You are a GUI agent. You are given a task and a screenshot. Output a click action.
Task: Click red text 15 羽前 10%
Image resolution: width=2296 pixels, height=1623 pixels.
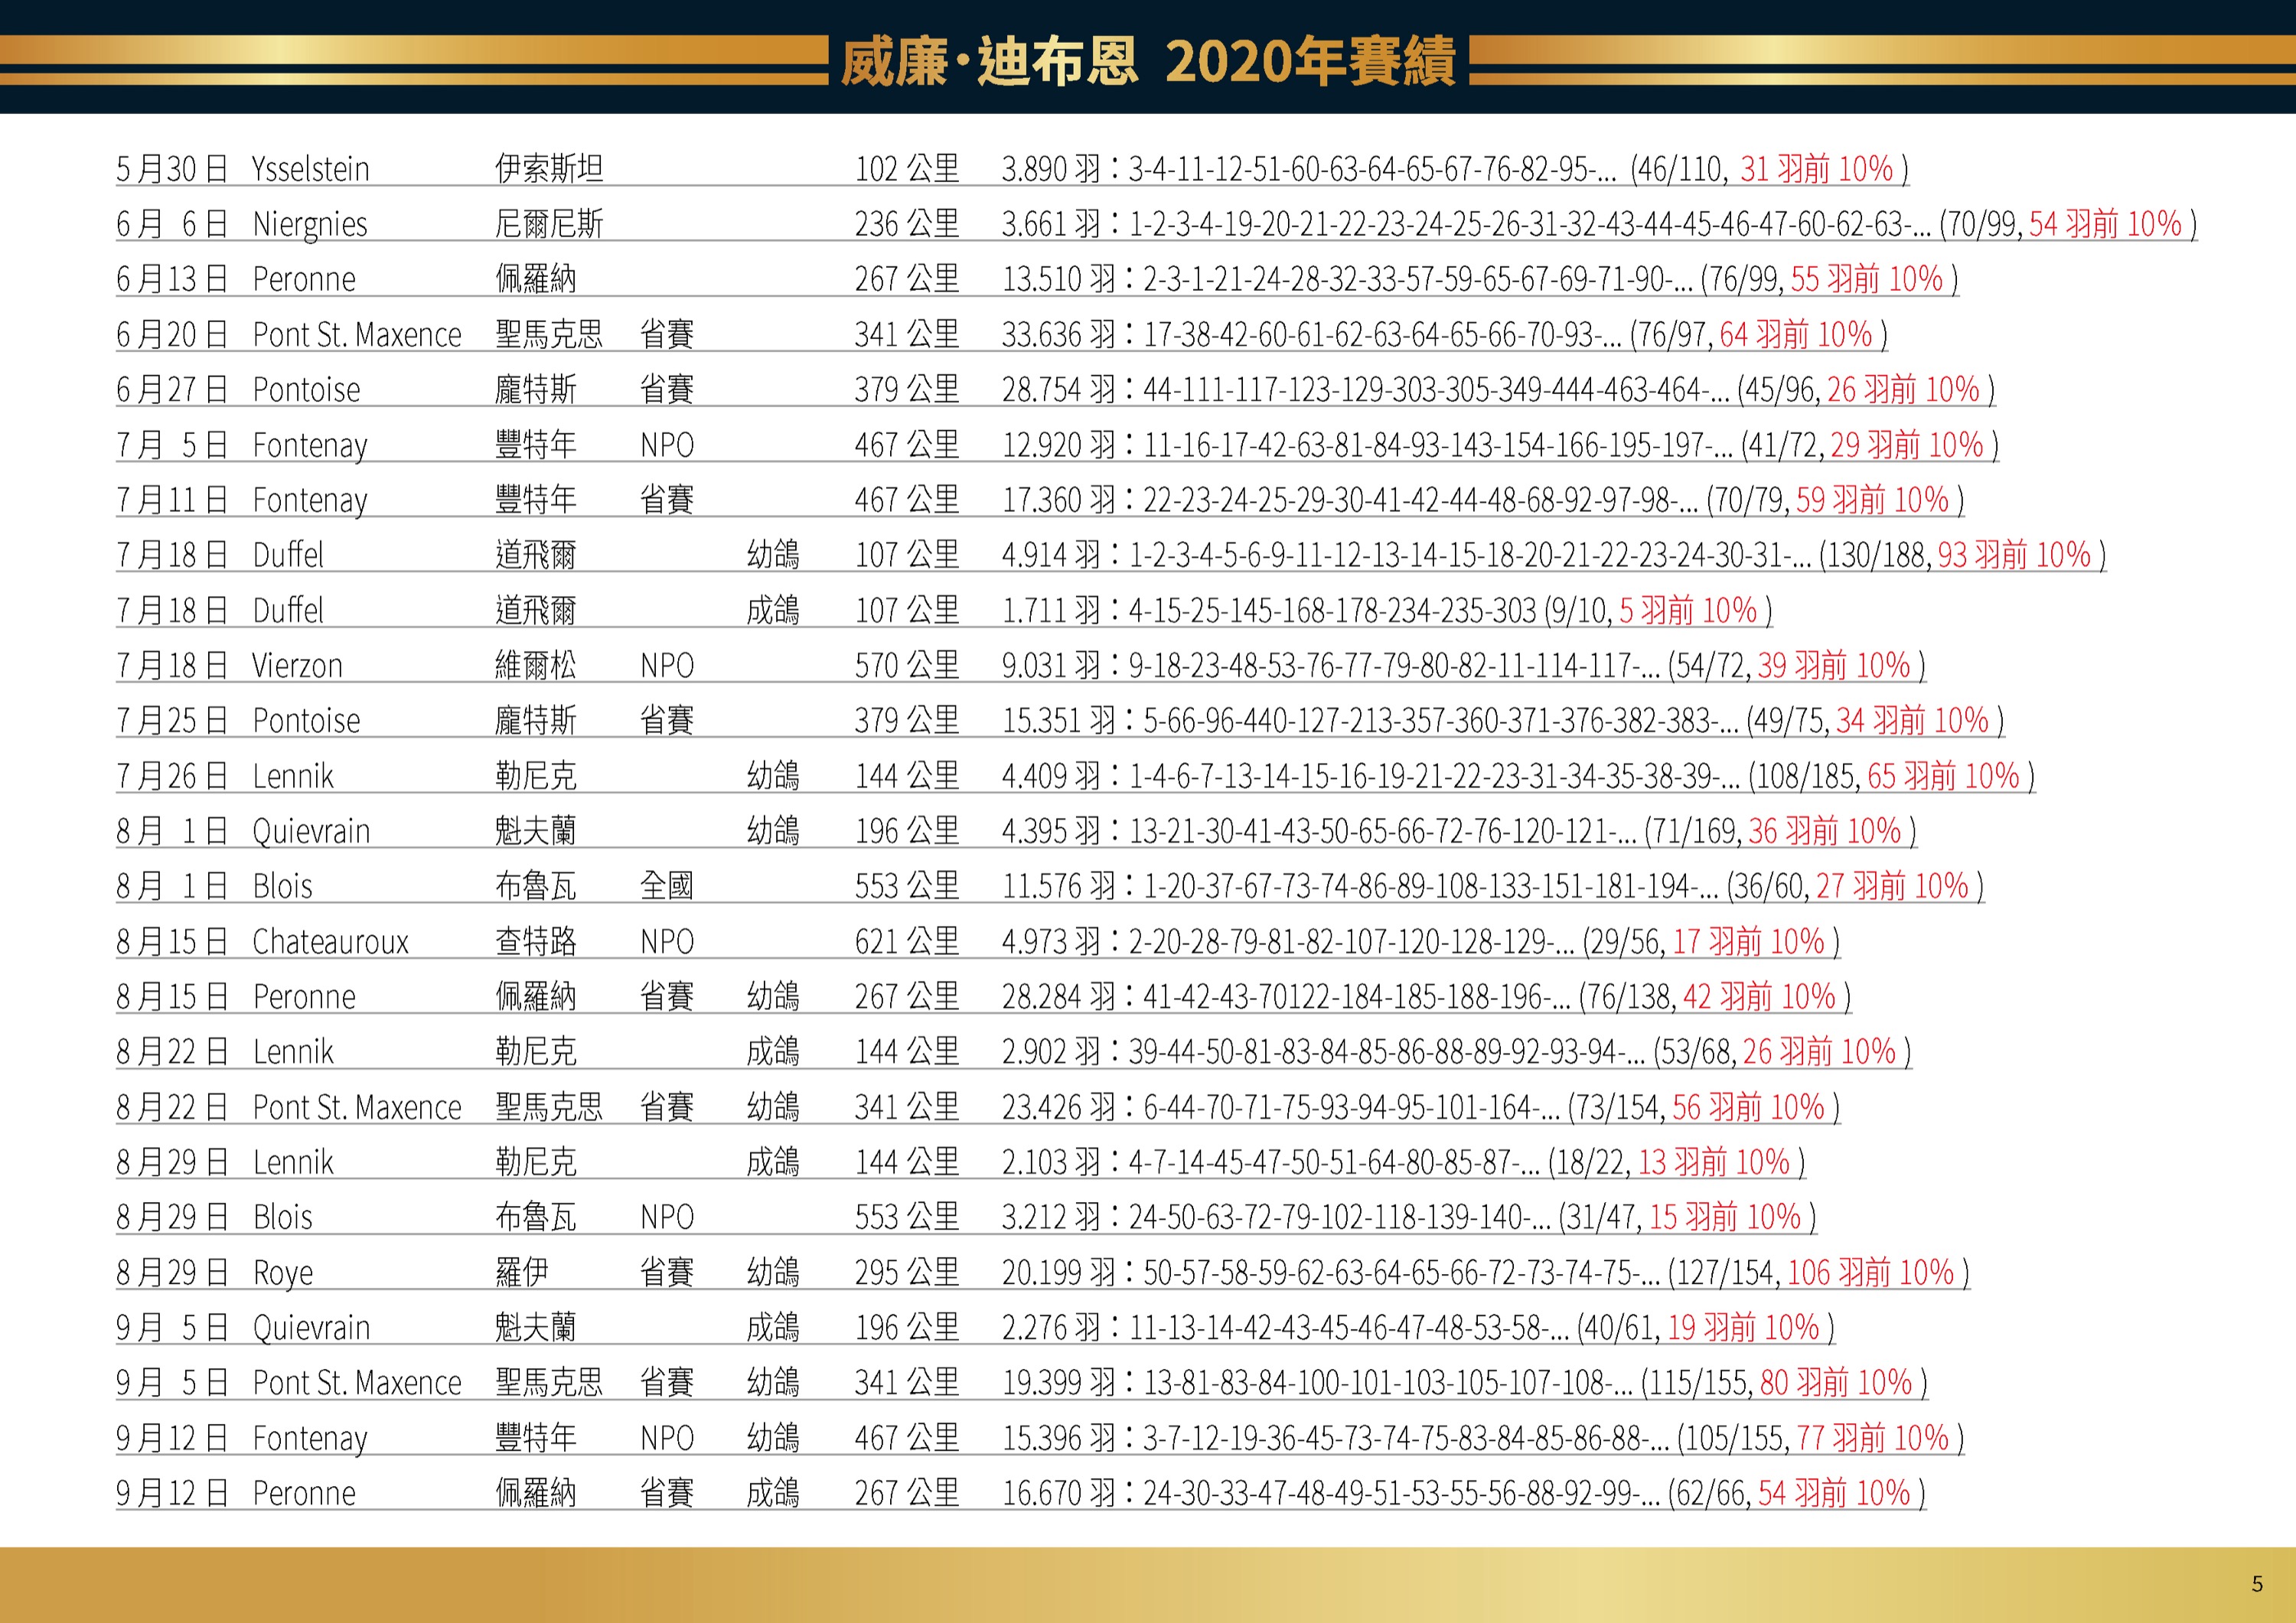point(1725,1217)
